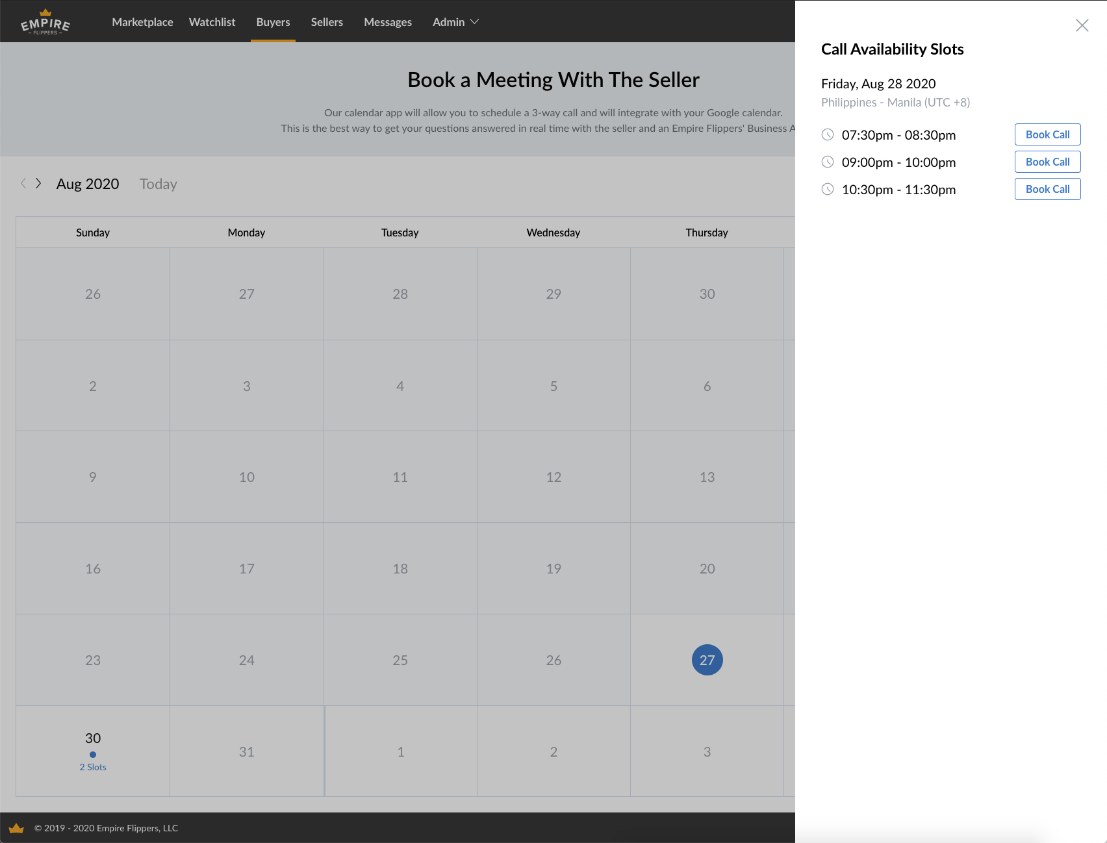Open the Watchlist section
The width and height of the screenshot is (1107, 843).
(x=212, y=21)
